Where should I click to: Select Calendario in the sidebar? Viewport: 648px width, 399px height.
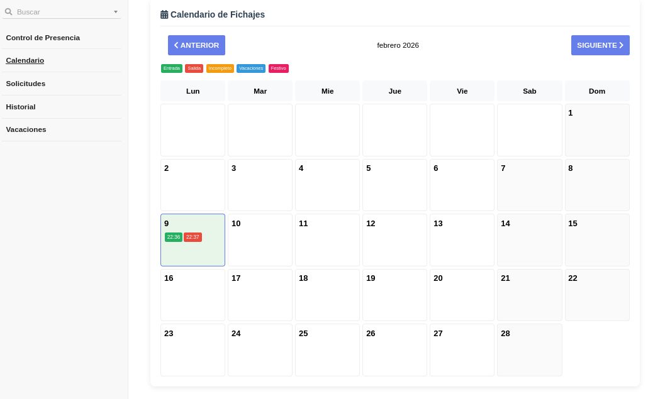point(25,60)
